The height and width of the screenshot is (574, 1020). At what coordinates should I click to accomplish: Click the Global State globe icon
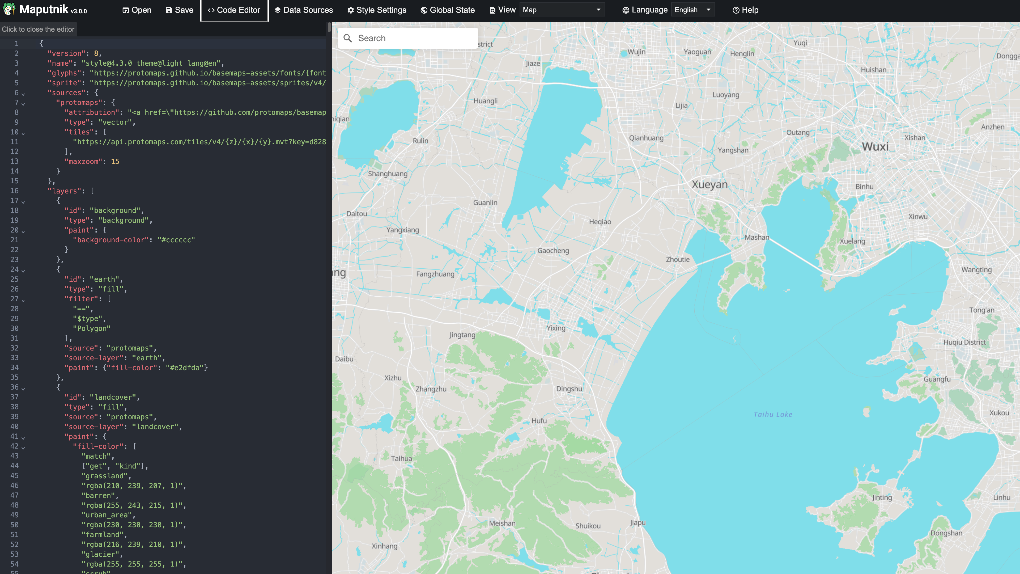click(x=424, y=10)
